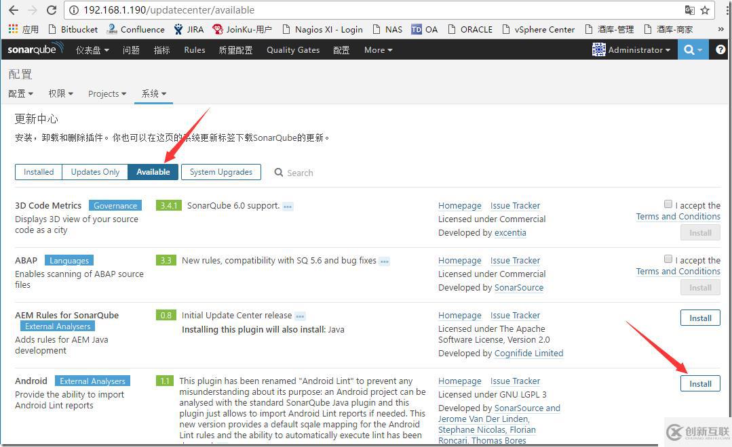The image size is (732, 447).
Task: Open Issue Tracker link for ABAP
Action: click(515, 261)
